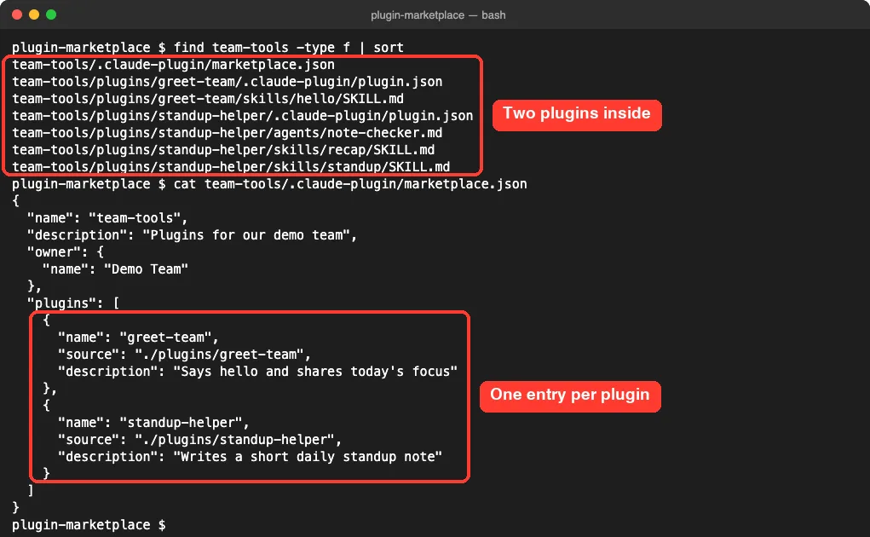Click the '"name": "standup-helper"' line
The width and height of the screenshot is (870, 537).
[153, 423]
